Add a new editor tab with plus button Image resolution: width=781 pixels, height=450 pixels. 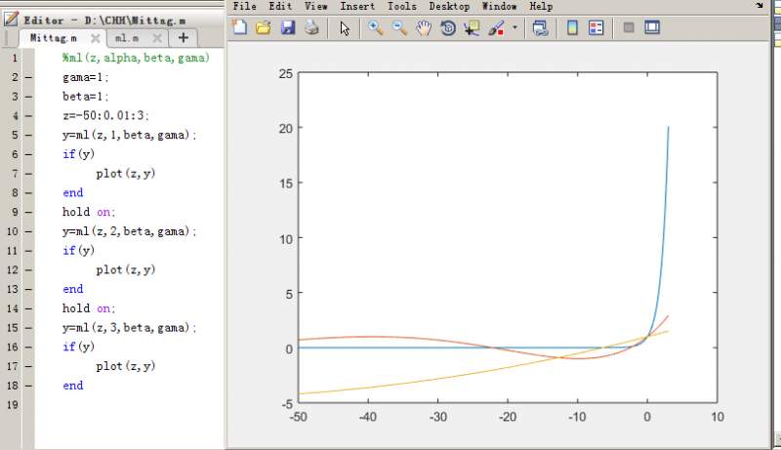pyautogui.click(x=184, y=38)
